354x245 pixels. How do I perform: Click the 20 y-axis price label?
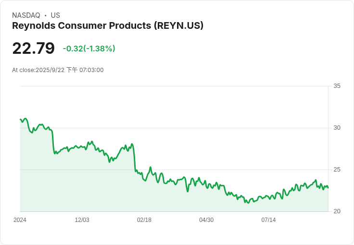(x=337, y=211)
